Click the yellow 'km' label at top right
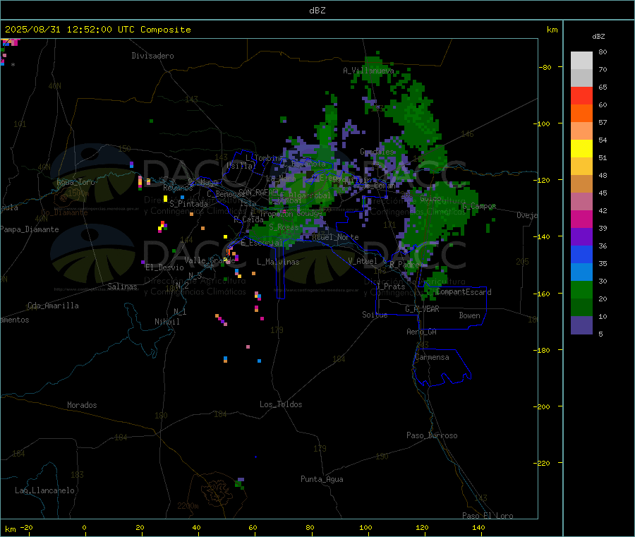Image resolution: width=635 pixels, height=537 pixels. [552, 30]
